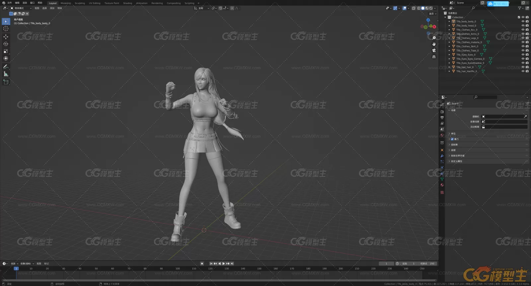The height and width of the screenshot is (286, 531).
Task: Click the Blender logo menu icon
Action: click(x=4, y=3)
